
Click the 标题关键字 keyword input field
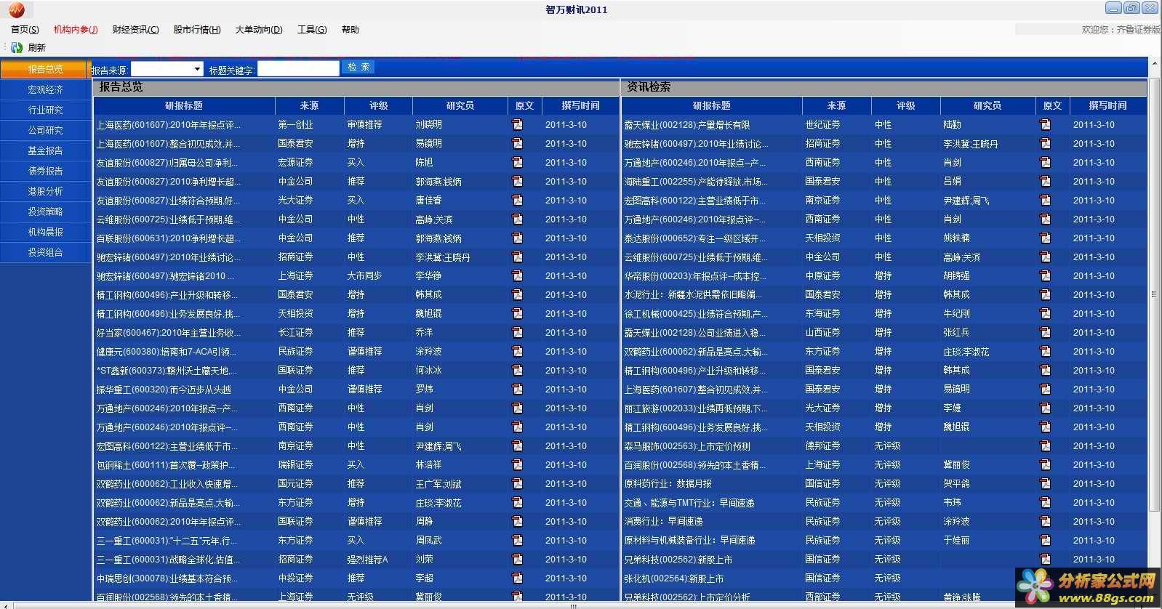298,69
